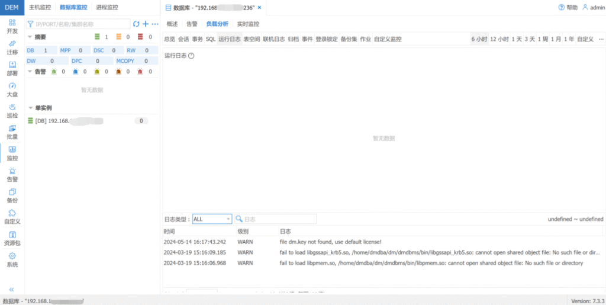Click the plus icon to add database

(x=146, y=24)
